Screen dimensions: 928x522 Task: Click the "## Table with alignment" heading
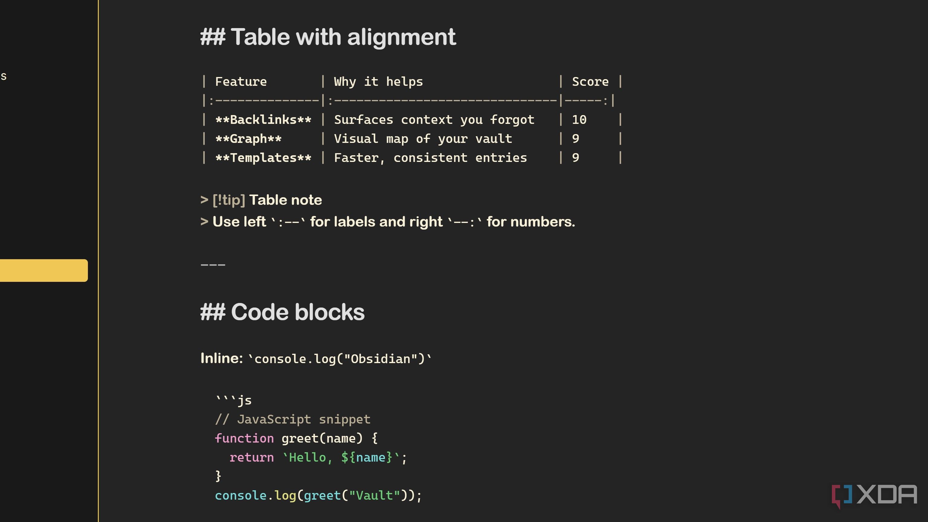(x=328, y=37)
